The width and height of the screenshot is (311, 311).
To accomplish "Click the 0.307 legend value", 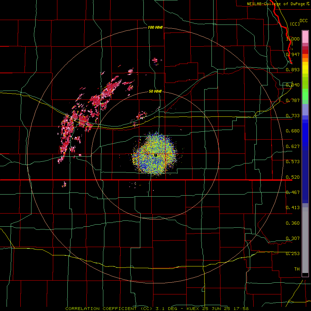I will pos(293,238).
